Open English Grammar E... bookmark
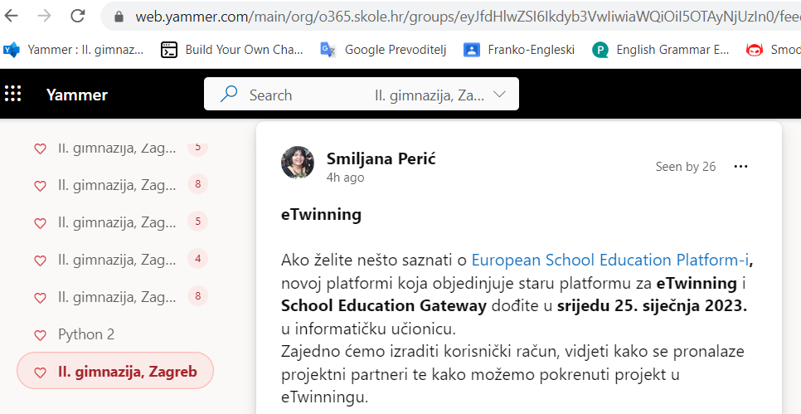This screenshot has height=414, width=801. 661,50
